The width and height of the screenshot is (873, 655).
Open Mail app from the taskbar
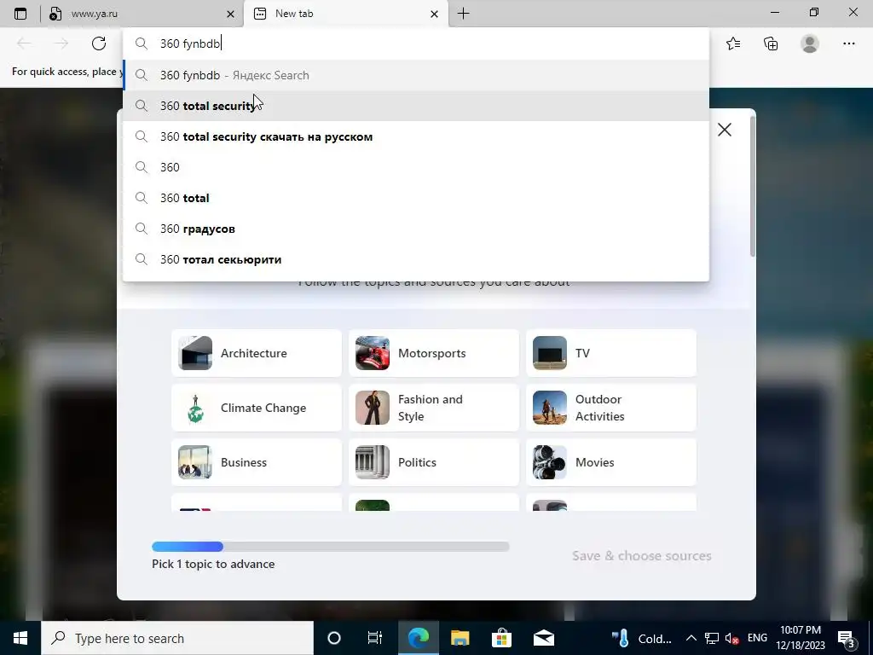[543, 638]
